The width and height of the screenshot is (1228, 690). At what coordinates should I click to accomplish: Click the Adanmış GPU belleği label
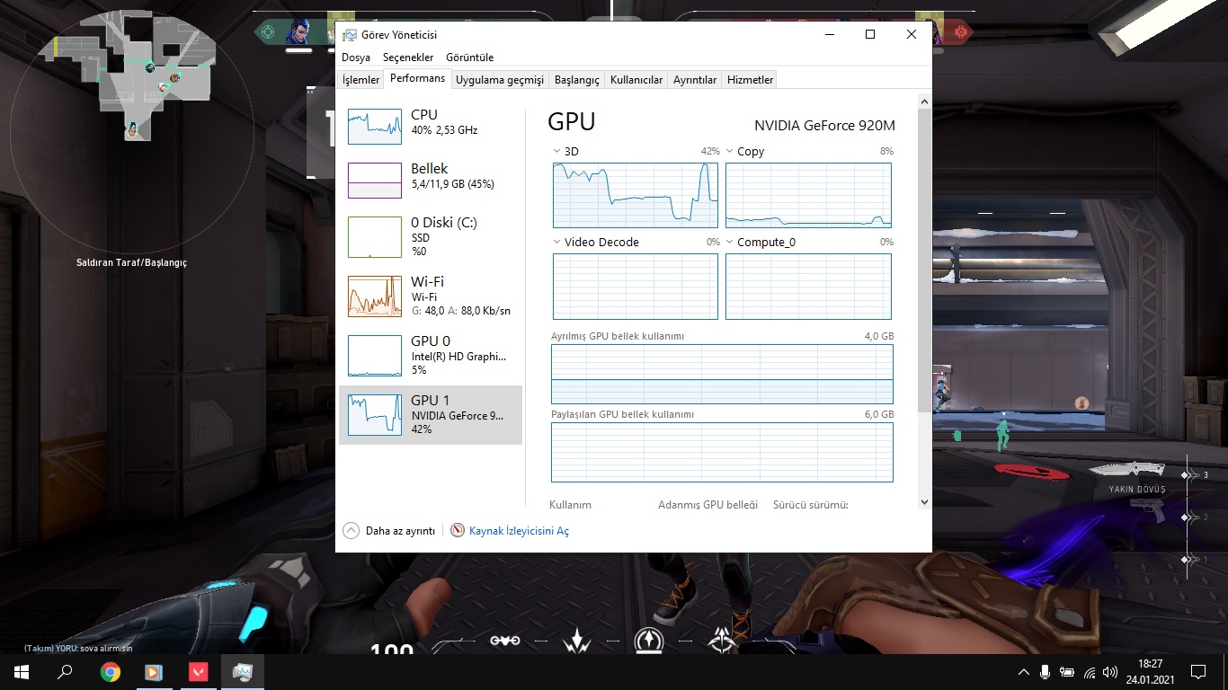[x=707, y=505]
